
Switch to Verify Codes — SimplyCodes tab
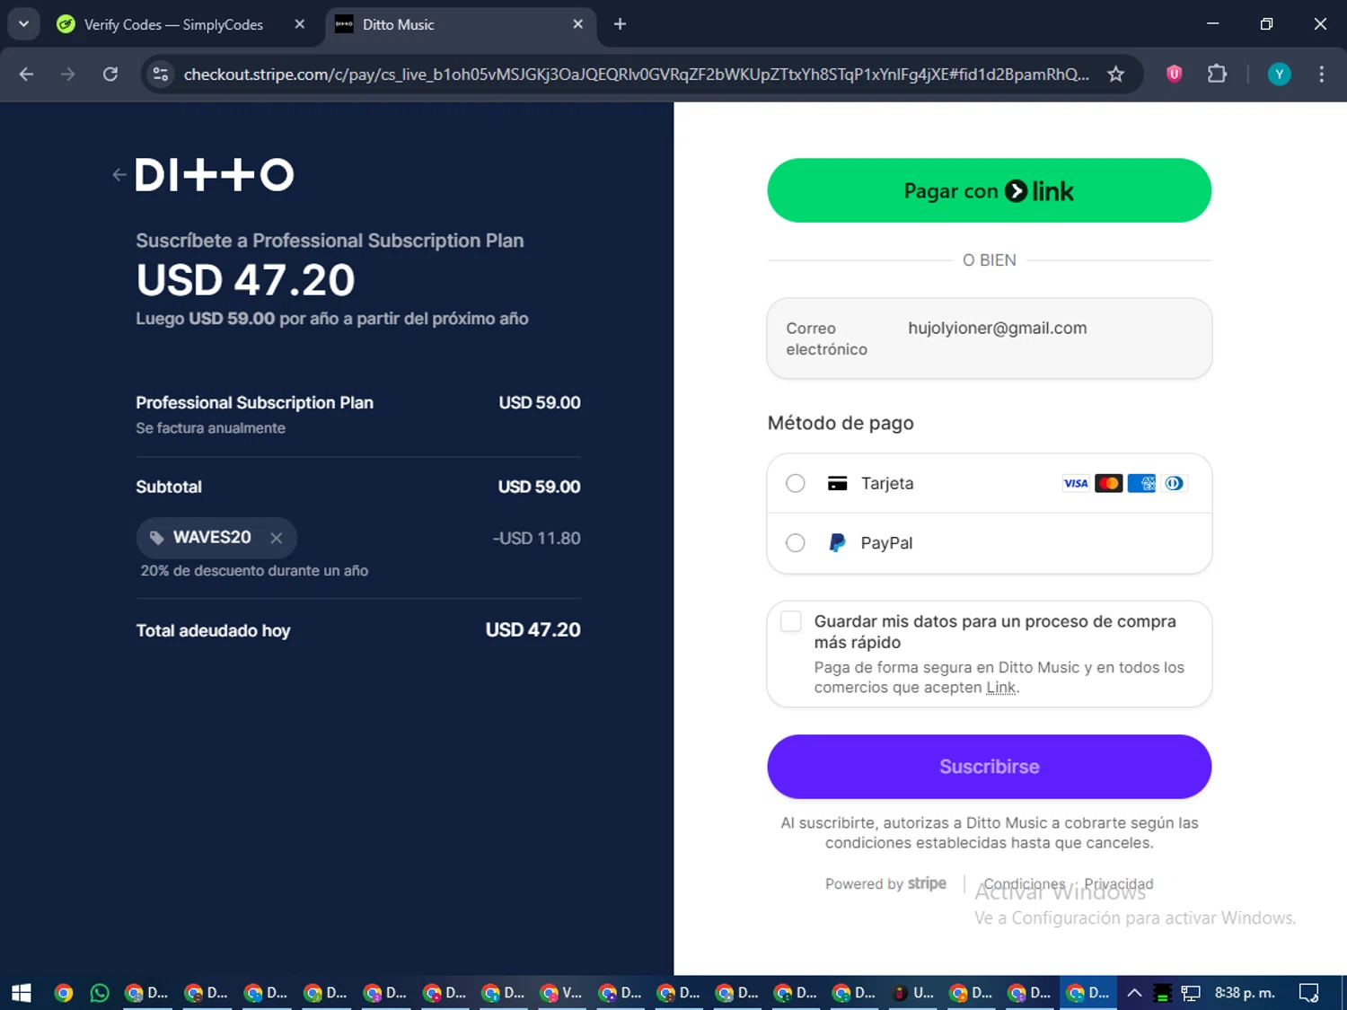pyautogui.click(x=173, y=24)
